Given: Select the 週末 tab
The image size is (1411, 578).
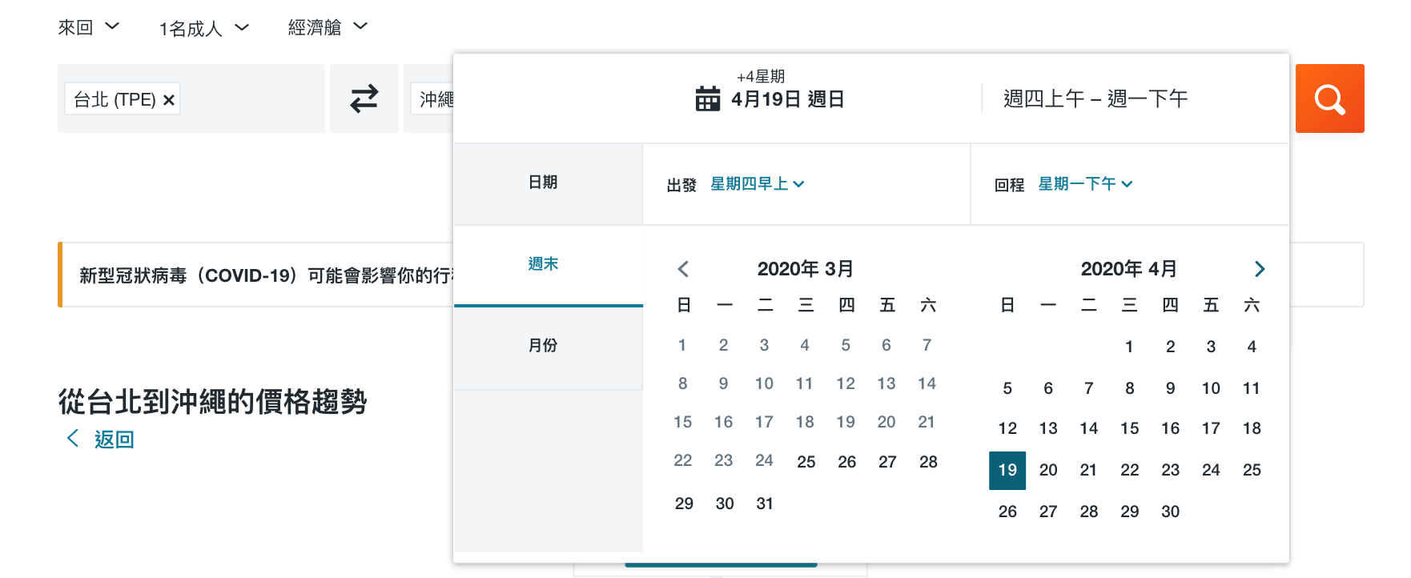Looking at the screenshot, I should [543, 264].
